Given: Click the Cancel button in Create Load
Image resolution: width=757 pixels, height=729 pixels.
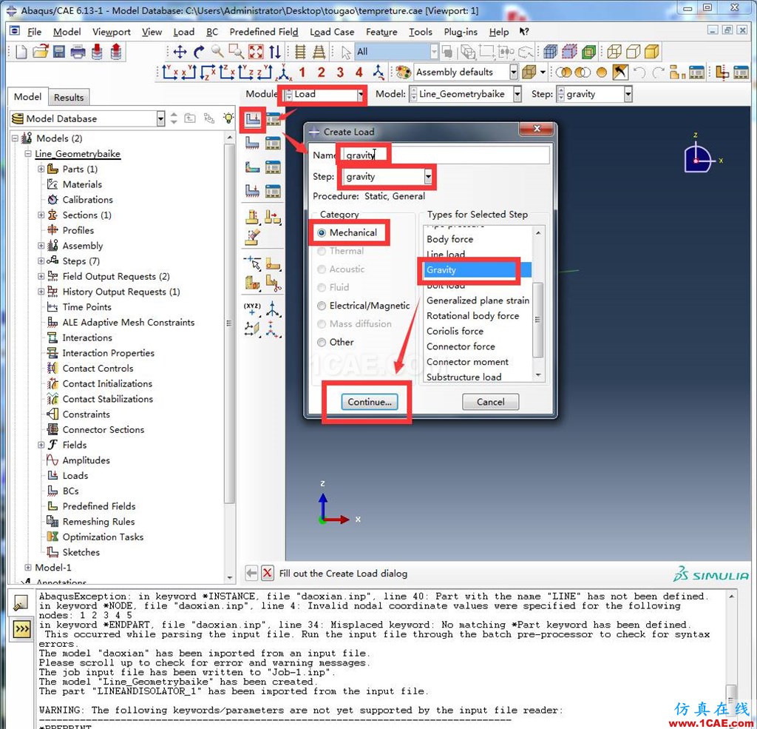Looking at the screenshot, I should (491, 402).
